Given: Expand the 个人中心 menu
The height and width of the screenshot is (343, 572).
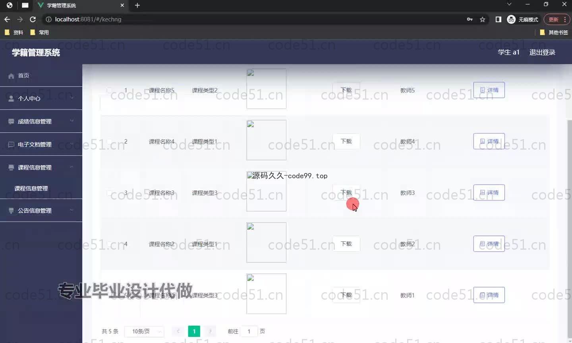Looking at the screenshot, I should click(x=41, y=98).
